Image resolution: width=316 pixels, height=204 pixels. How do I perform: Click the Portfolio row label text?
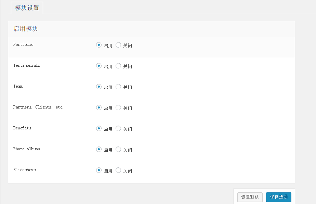23,44
